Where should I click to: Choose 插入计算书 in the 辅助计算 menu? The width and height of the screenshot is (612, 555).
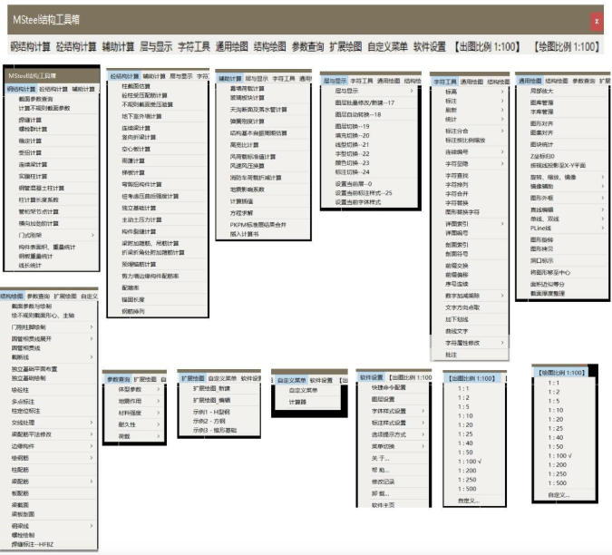244,233
